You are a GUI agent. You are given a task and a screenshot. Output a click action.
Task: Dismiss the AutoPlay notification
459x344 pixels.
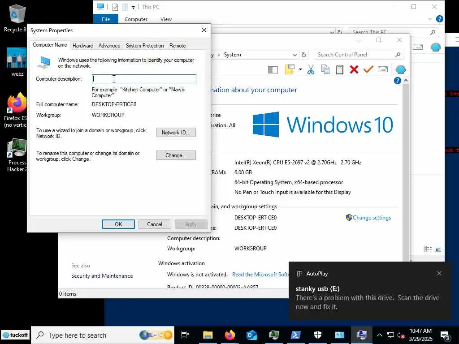(x=439, y=273)
